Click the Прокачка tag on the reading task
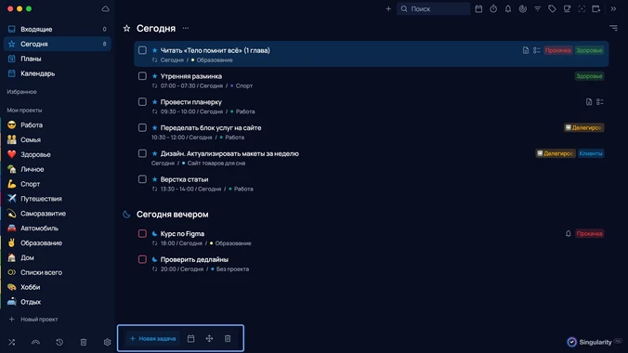This screenshot has height=353, width=628. pos(558,50)
